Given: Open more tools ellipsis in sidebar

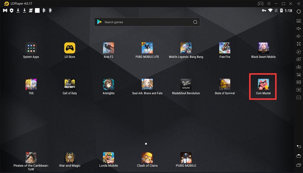Looking at the screenshot, I should (x=299, y=97).
